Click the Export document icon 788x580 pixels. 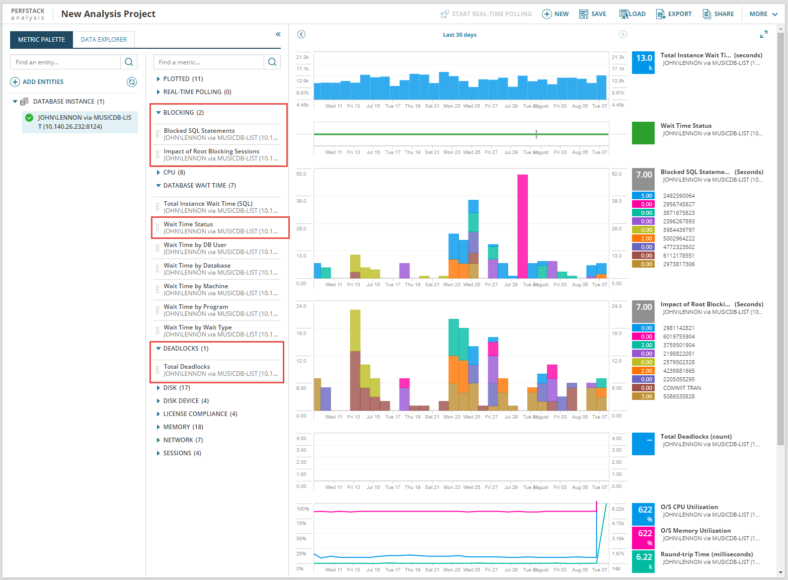661,14
